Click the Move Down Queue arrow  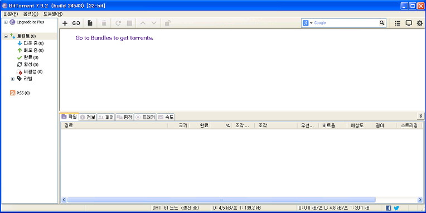coord(154,23)
